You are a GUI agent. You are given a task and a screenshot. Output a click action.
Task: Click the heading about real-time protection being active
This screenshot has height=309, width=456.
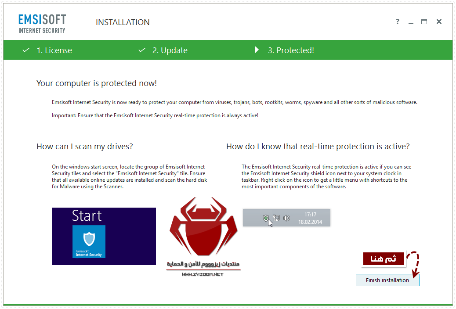[318, 147]
